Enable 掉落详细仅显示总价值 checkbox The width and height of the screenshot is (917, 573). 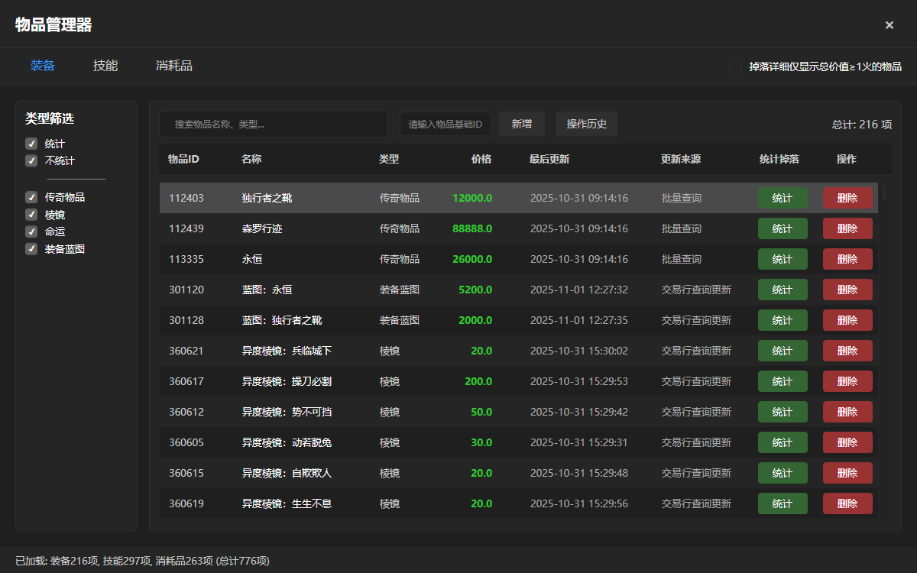point(736,66)
